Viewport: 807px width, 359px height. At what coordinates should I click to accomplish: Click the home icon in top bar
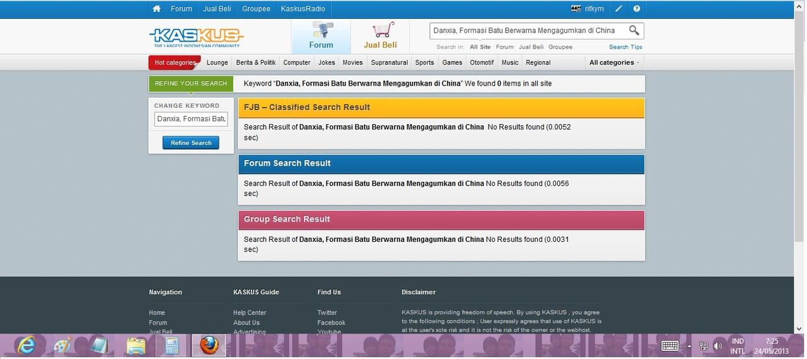click(156, 9)
